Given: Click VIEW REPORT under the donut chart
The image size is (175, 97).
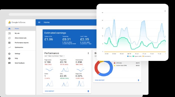Looking at the screenshot, I should [100, 80].
